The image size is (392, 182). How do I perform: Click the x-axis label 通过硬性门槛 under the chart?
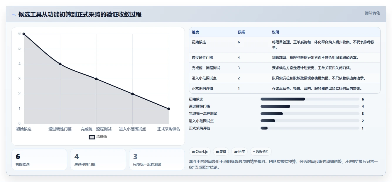pos(60,129)
